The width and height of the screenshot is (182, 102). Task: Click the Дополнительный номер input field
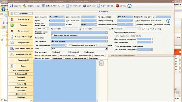(125, 25)
